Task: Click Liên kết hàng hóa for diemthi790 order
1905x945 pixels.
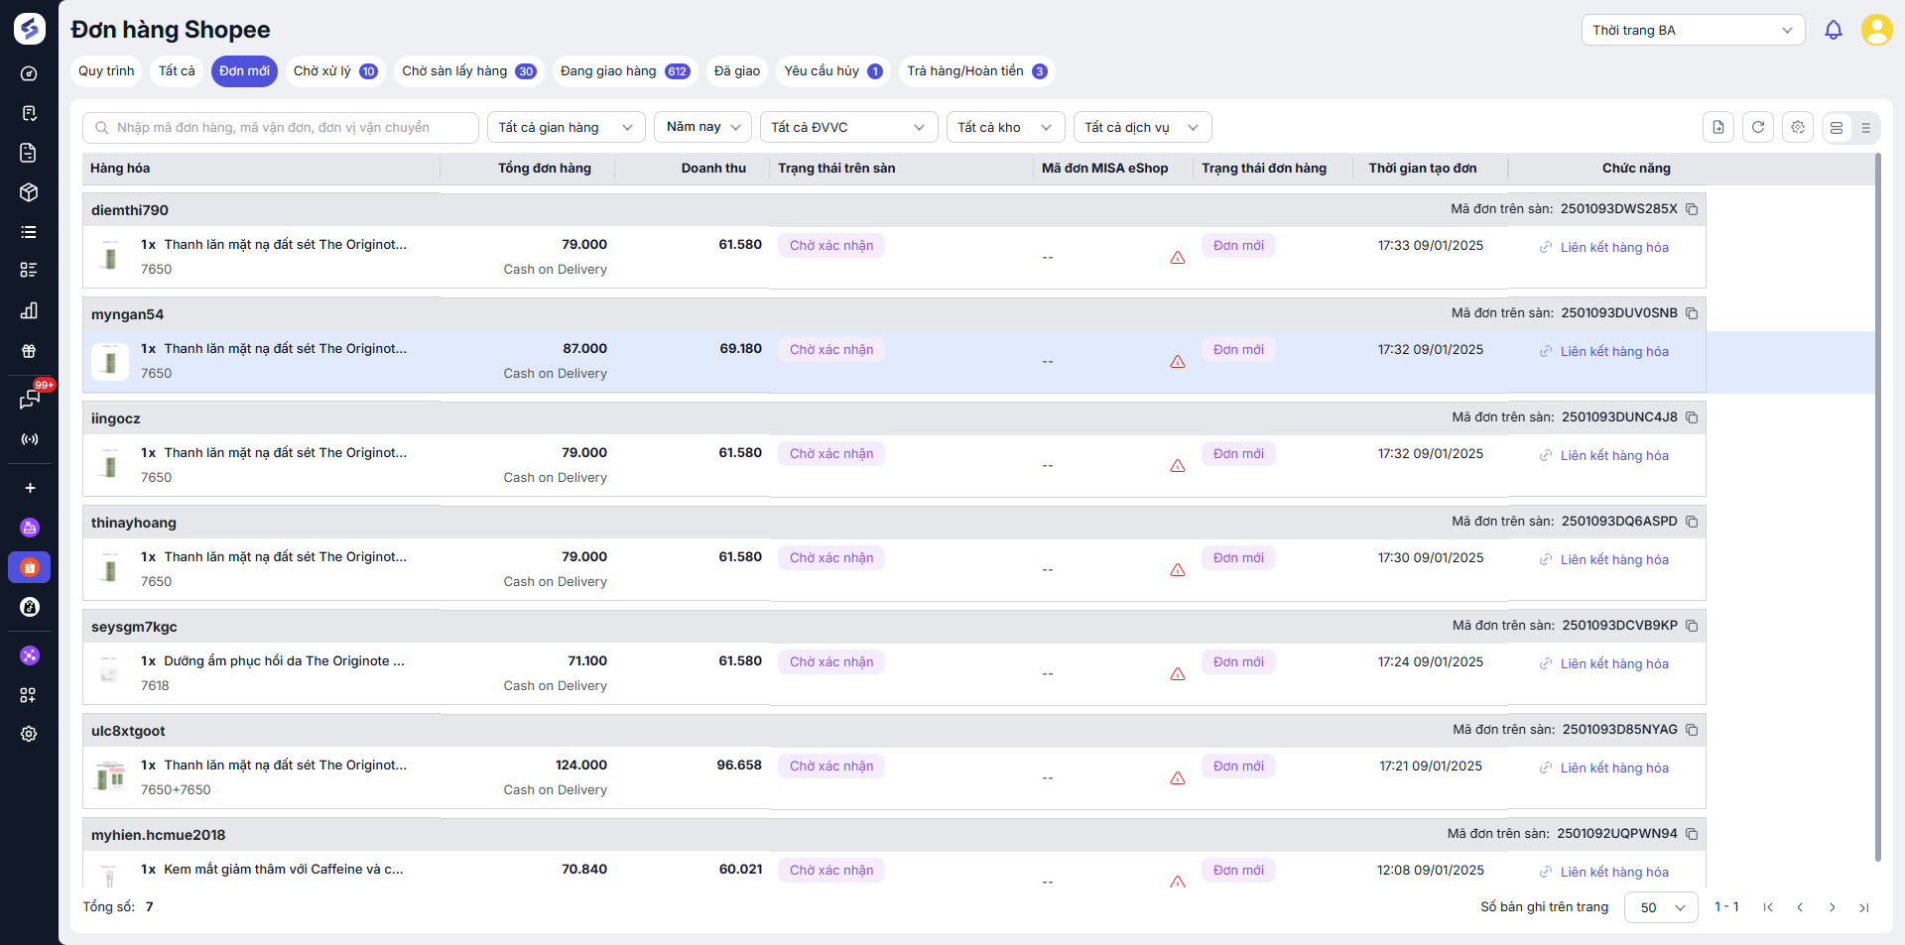Action: click(x=1613, y=248)
